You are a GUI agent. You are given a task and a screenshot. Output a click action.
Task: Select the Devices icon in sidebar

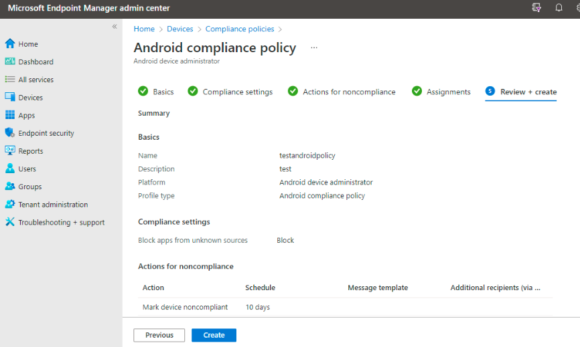pos(9,98)
